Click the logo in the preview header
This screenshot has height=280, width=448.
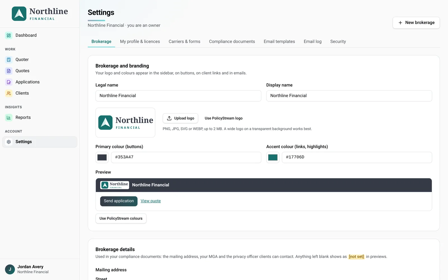click(115, 185)
